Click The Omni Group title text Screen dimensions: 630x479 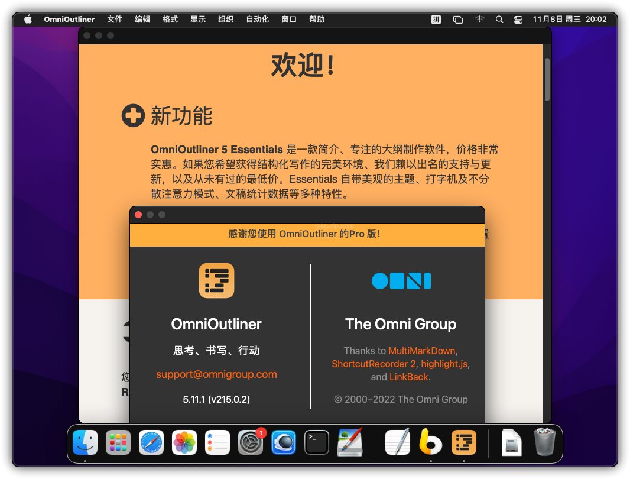point(401,324)
